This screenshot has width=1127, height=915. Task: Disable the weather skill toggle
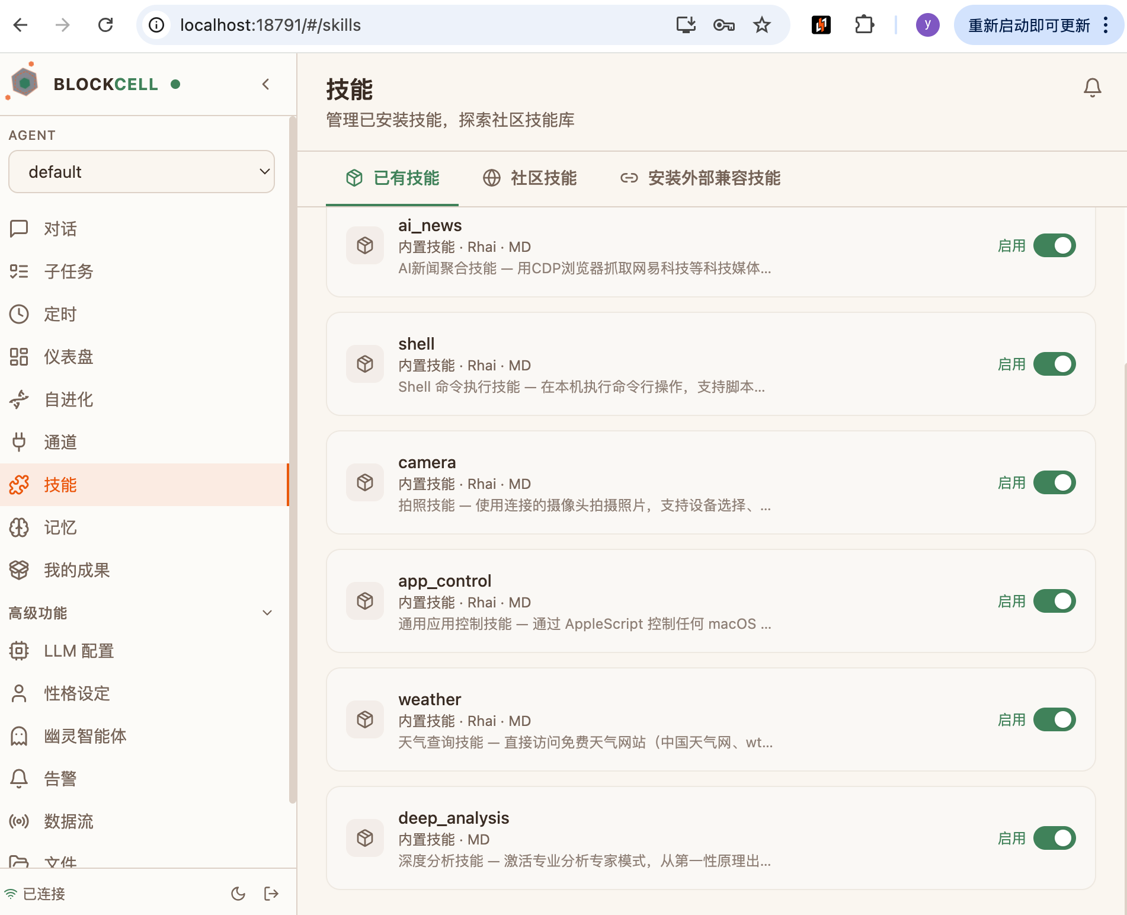click(x=1054, y=719)
